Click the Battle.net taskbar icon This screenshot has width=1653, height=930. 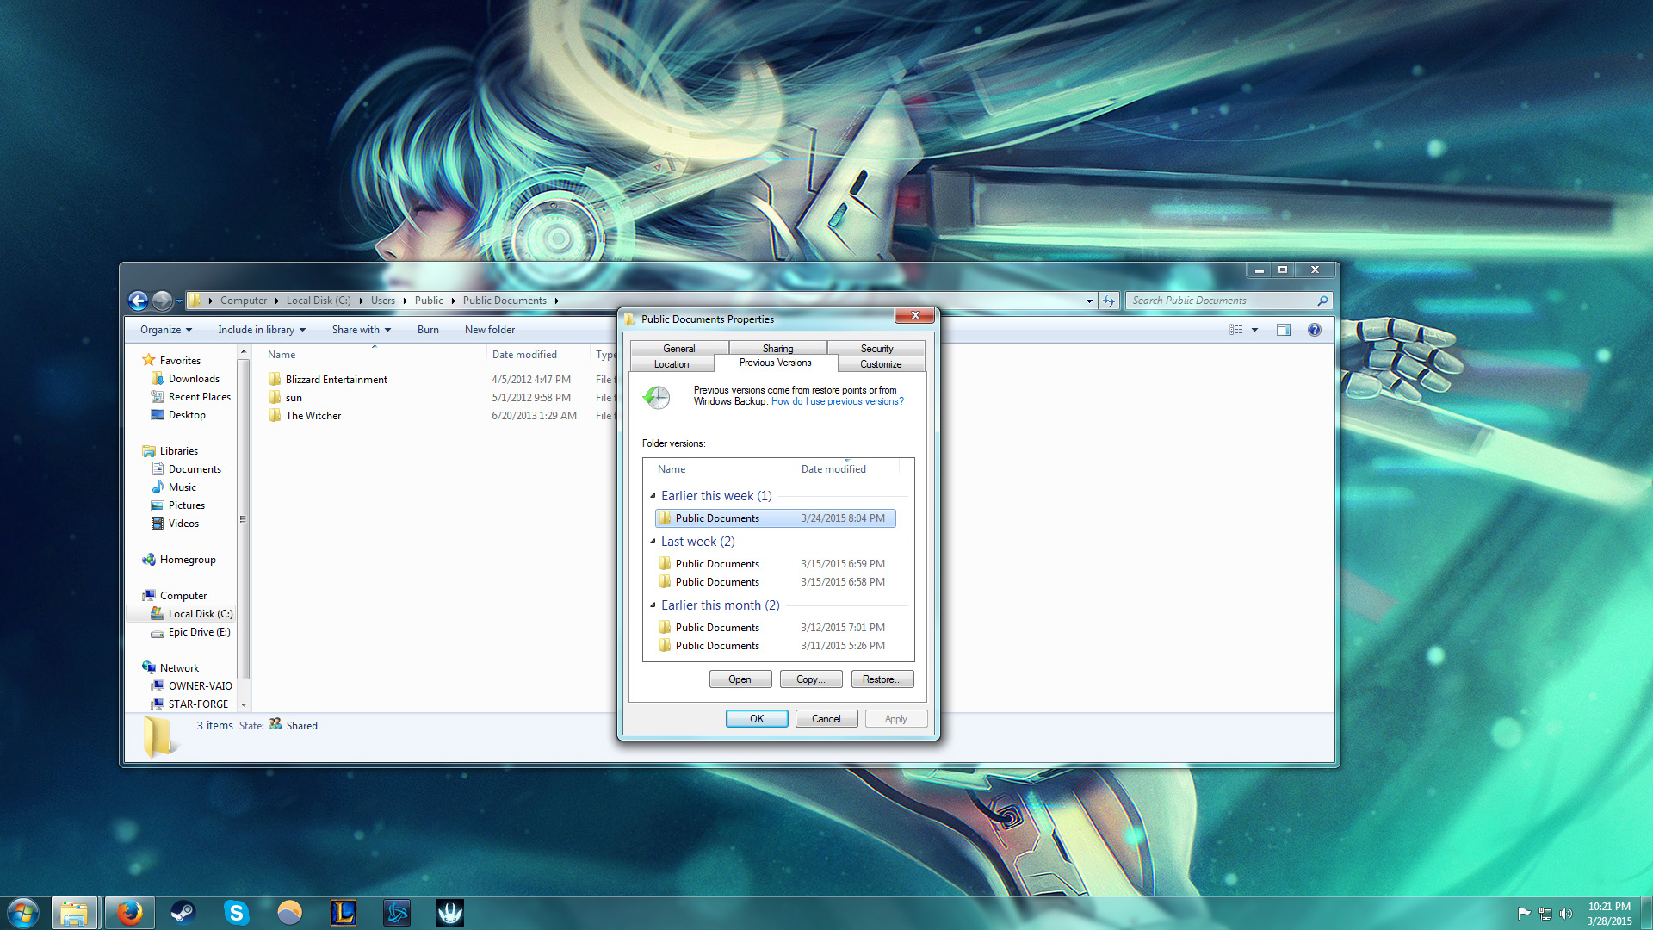pos(397,913)
